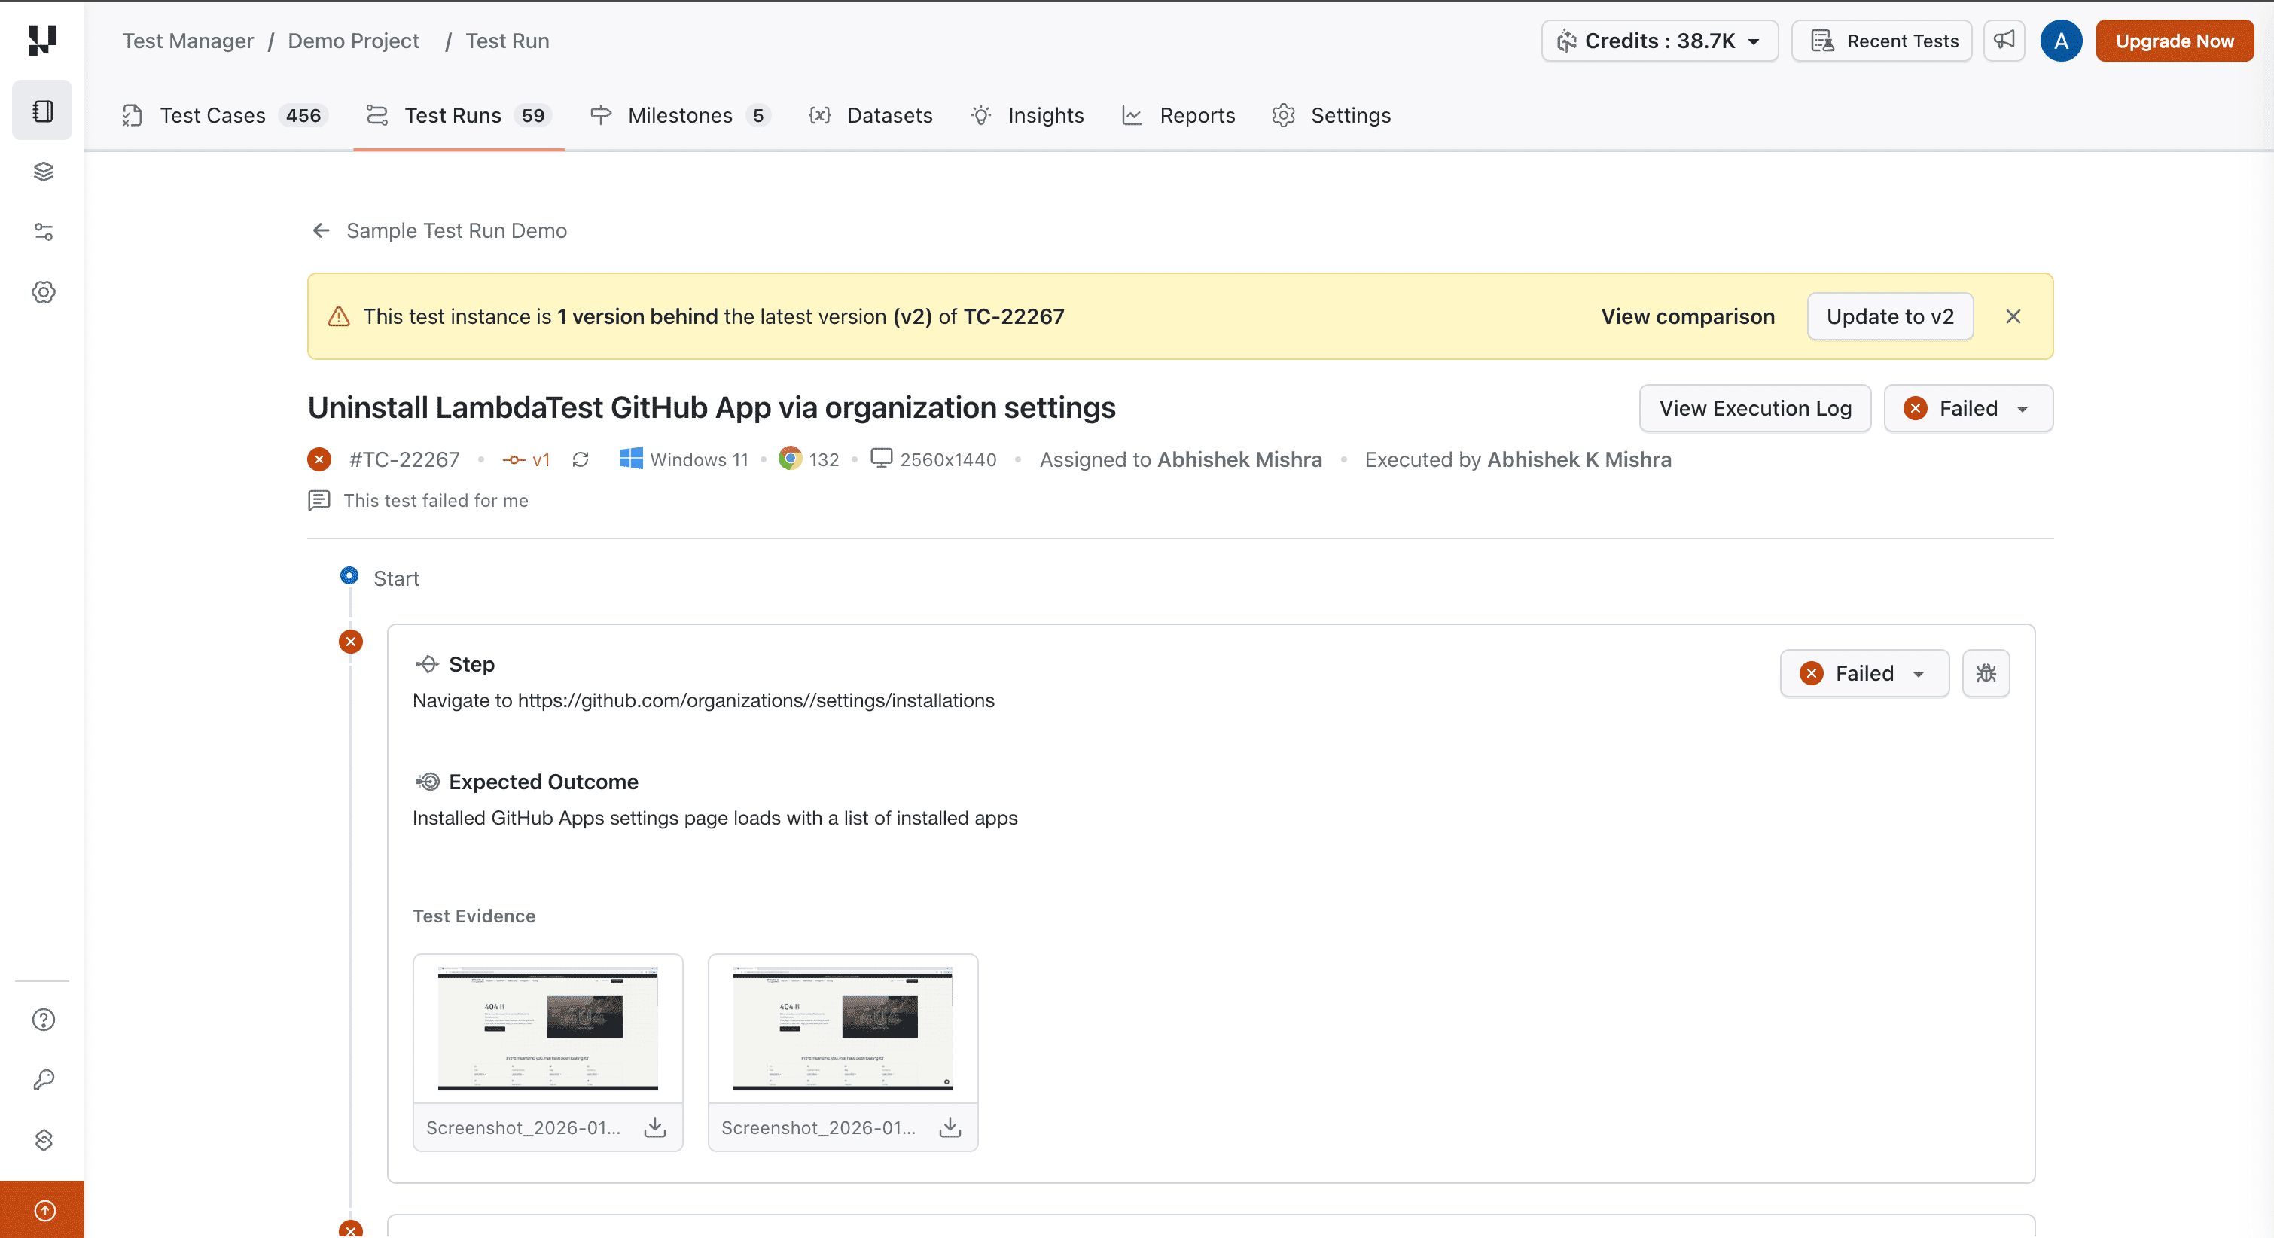Dismiss the version warning banner
This screenshot has height=1238, width=2274.
point(2013,316)
